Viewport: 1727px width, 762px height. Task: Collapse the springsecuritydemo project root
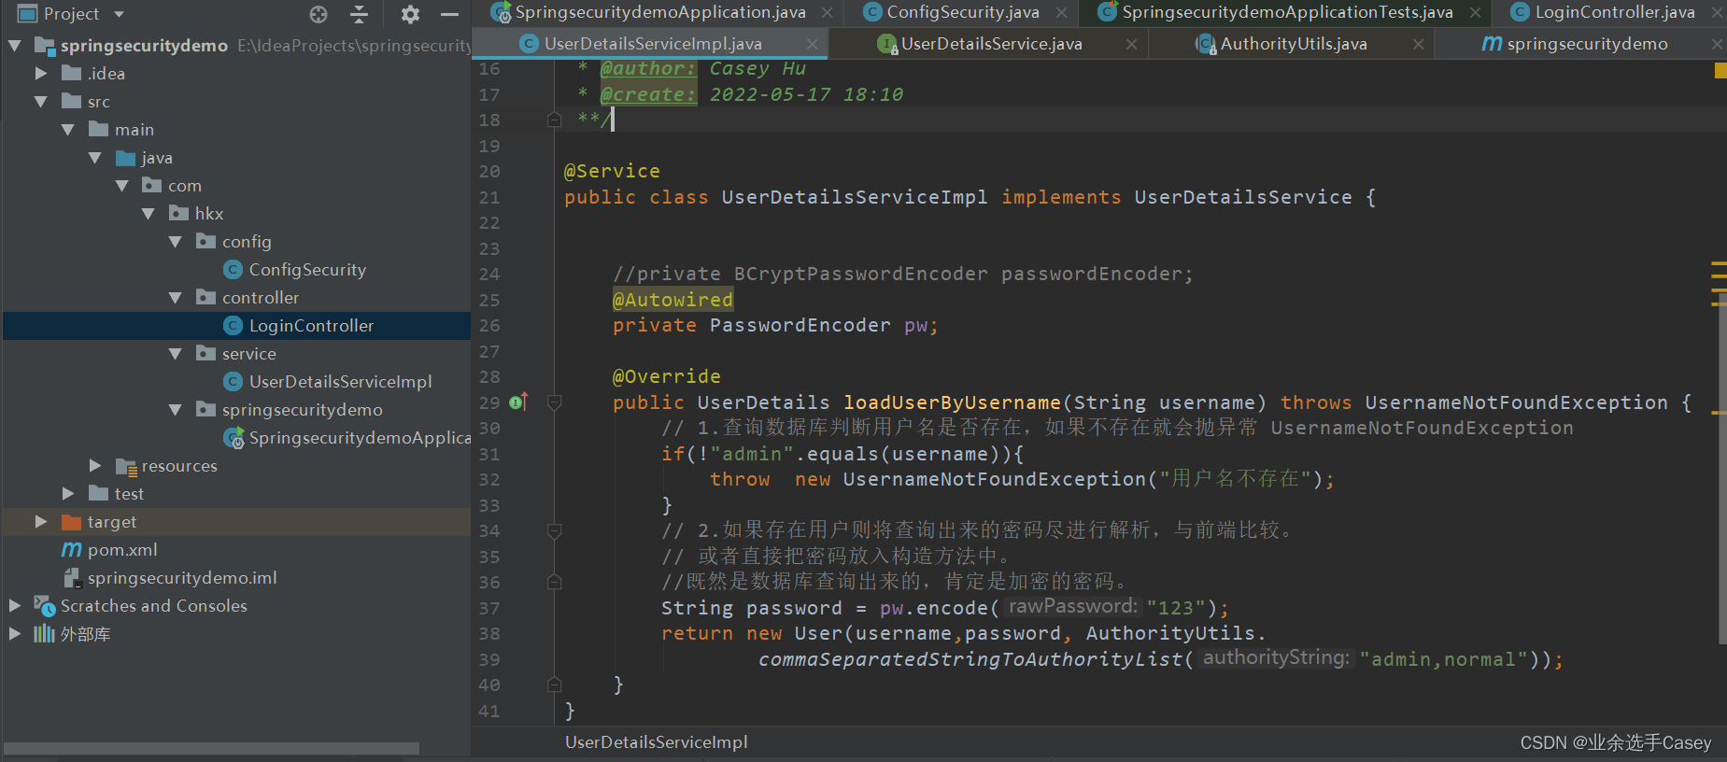[x=14, y=45]
